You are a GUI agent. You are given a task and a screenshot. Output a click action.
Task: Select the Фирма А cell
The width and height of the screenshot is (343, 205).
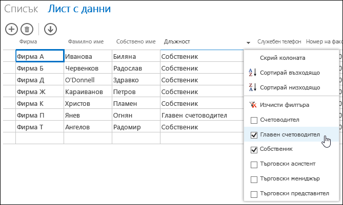pos(40,56)
